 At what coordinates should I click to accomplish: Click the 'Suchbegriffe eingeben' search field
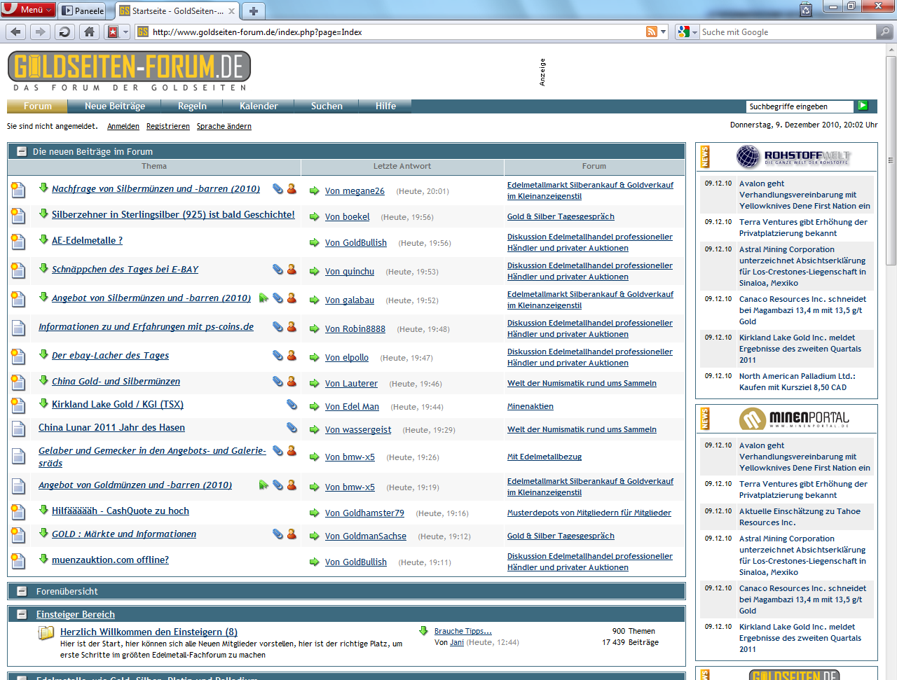pyautogui.click(x=799, y=106)
